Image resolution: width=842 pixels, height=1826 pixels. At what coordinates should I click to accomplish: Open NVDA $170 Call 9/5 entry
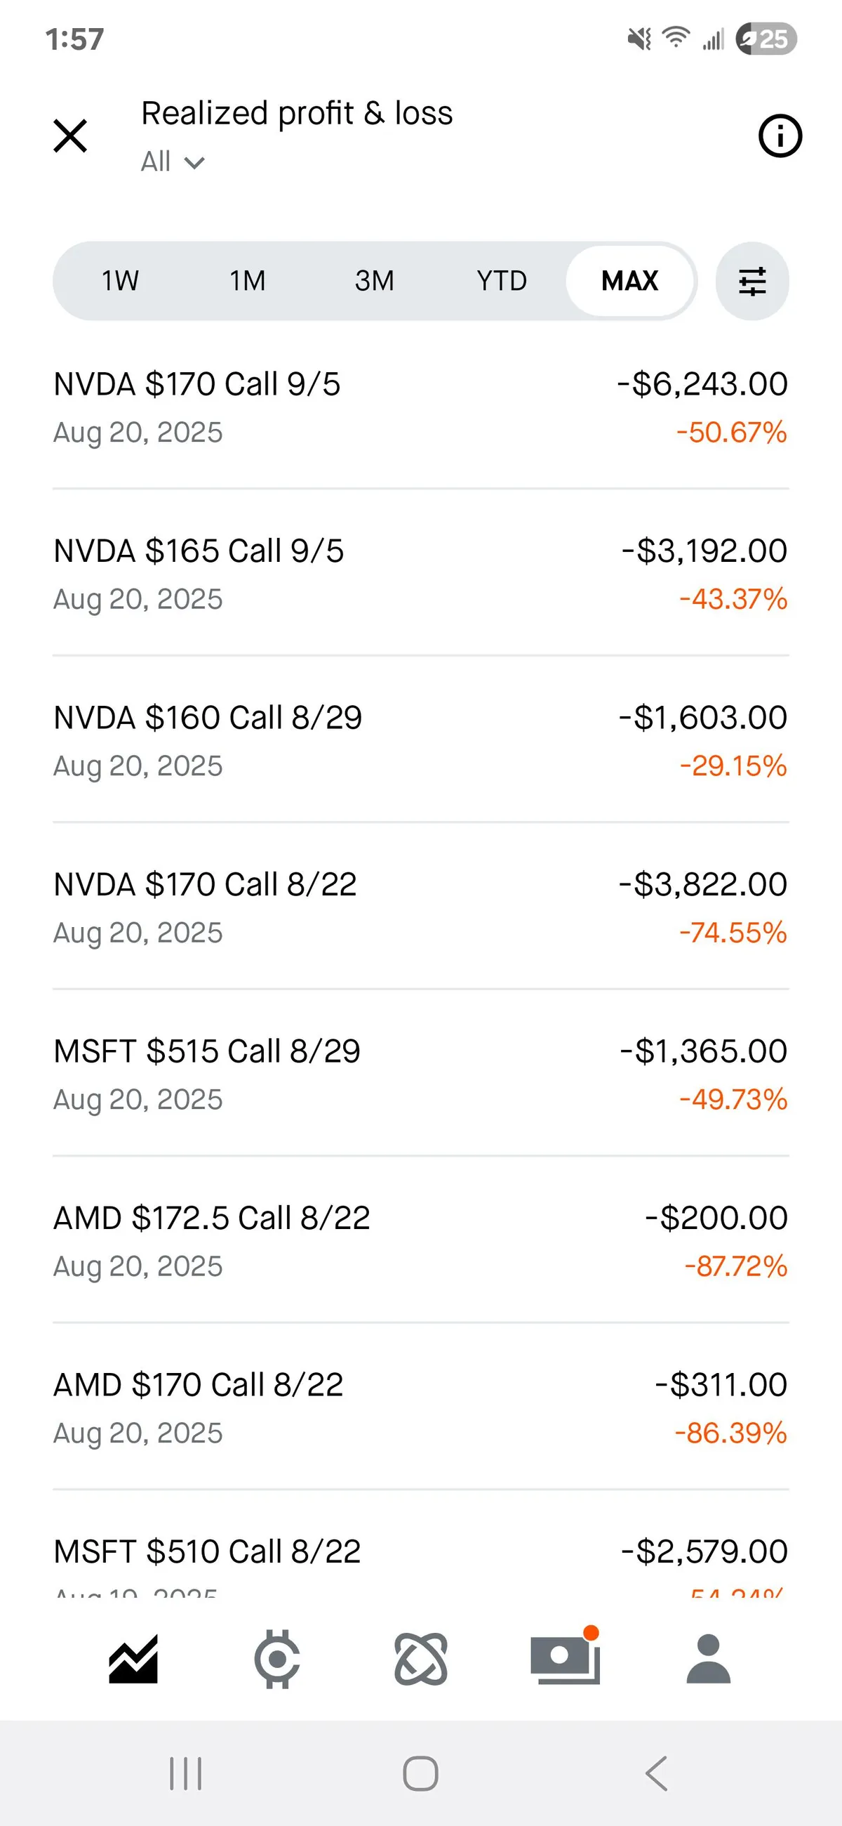click(420, 407)
